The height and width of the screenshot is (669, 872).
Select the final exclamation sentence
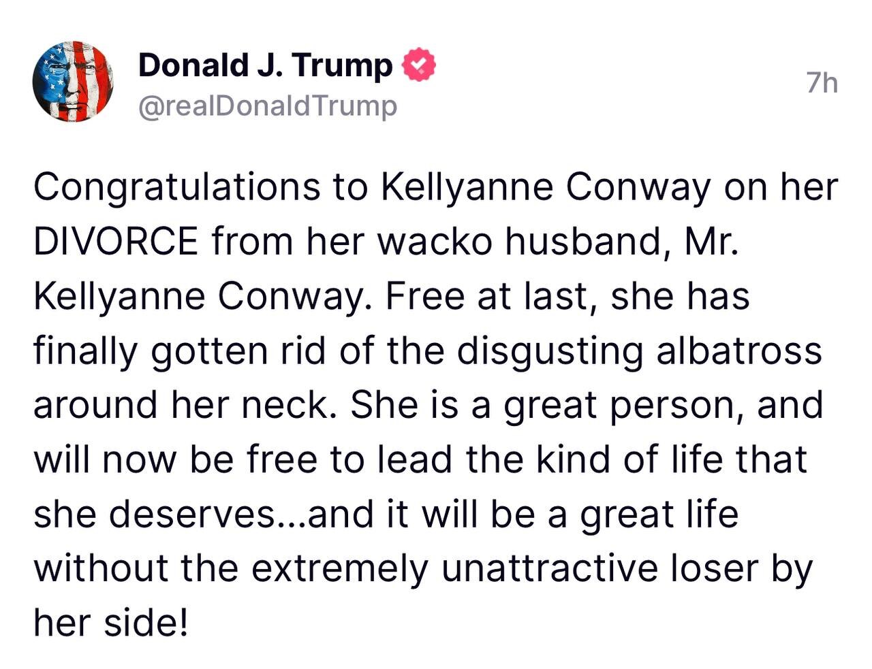[109, 621]
